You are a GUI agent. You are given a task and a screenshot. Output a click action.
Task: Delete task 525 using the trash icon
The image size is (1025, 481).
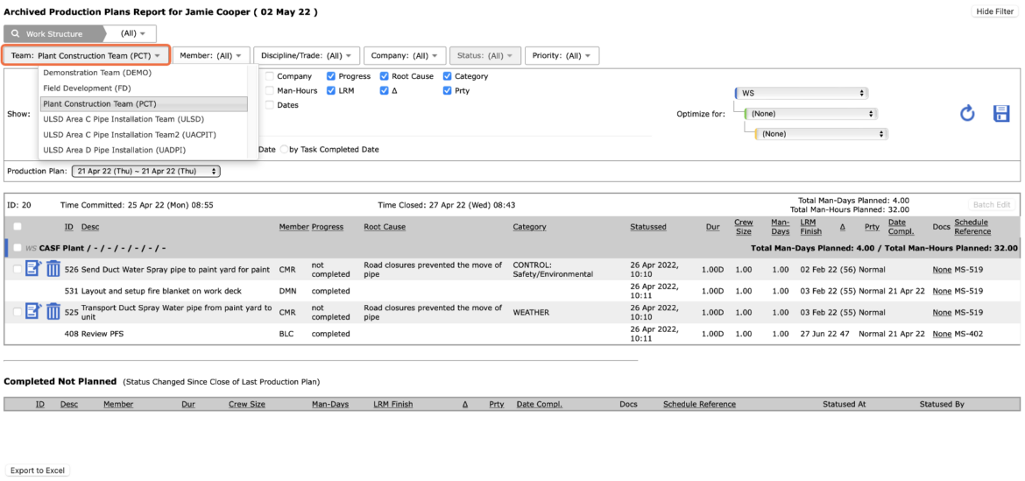(53, 312)
